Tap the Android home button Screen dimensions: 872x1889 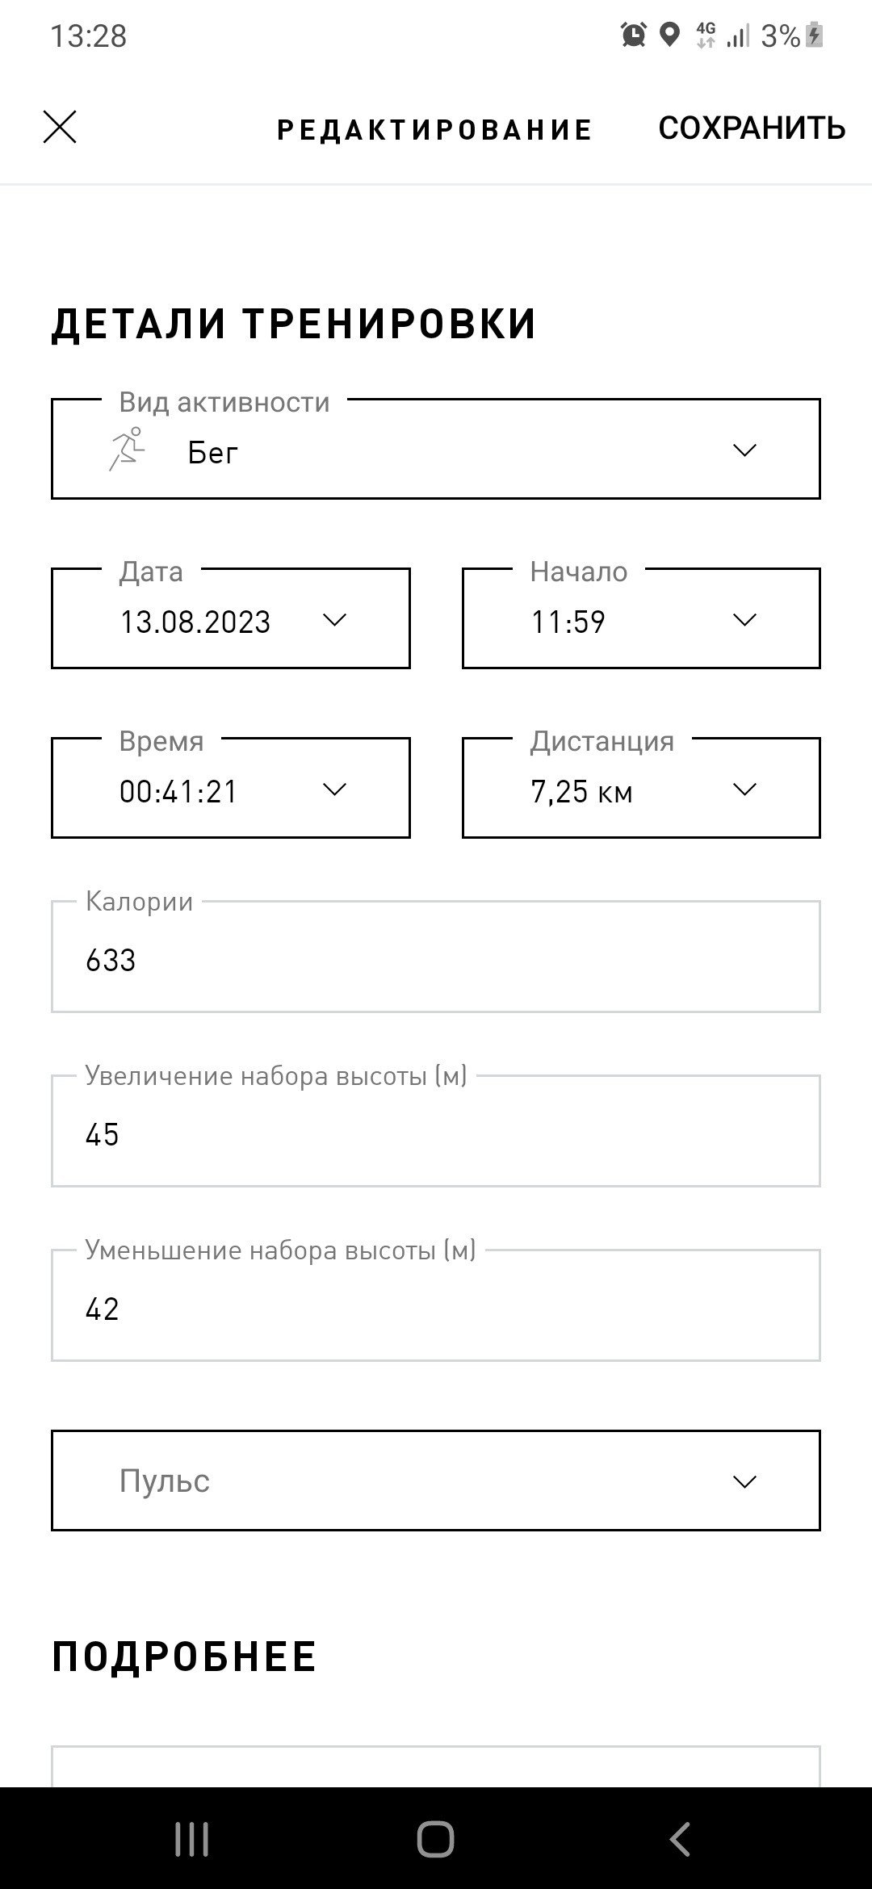click(436, 1839)
